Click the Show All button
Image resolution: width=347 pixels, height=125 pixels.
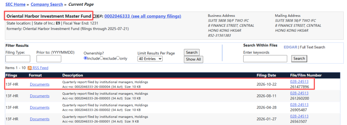pos(194,59)
